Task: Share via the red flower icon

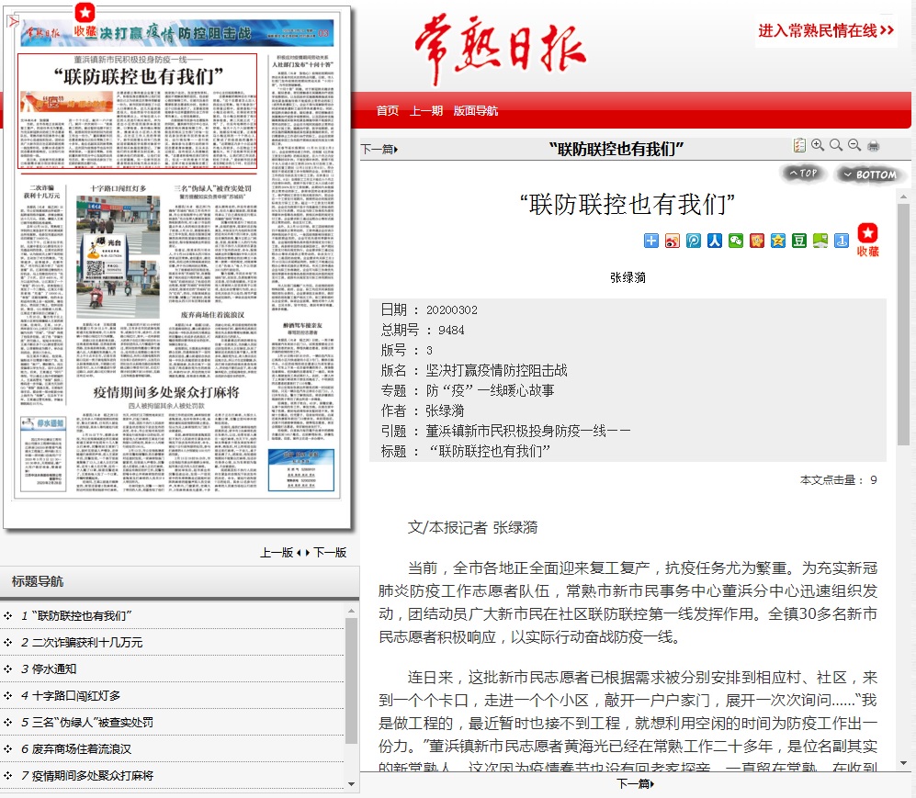Action: [x=757, y=241]
